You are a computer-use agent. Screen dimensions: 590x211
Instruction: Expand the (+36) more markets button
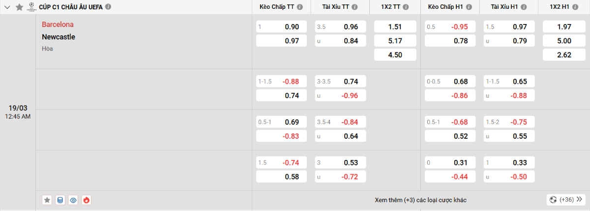coord(565,200)
